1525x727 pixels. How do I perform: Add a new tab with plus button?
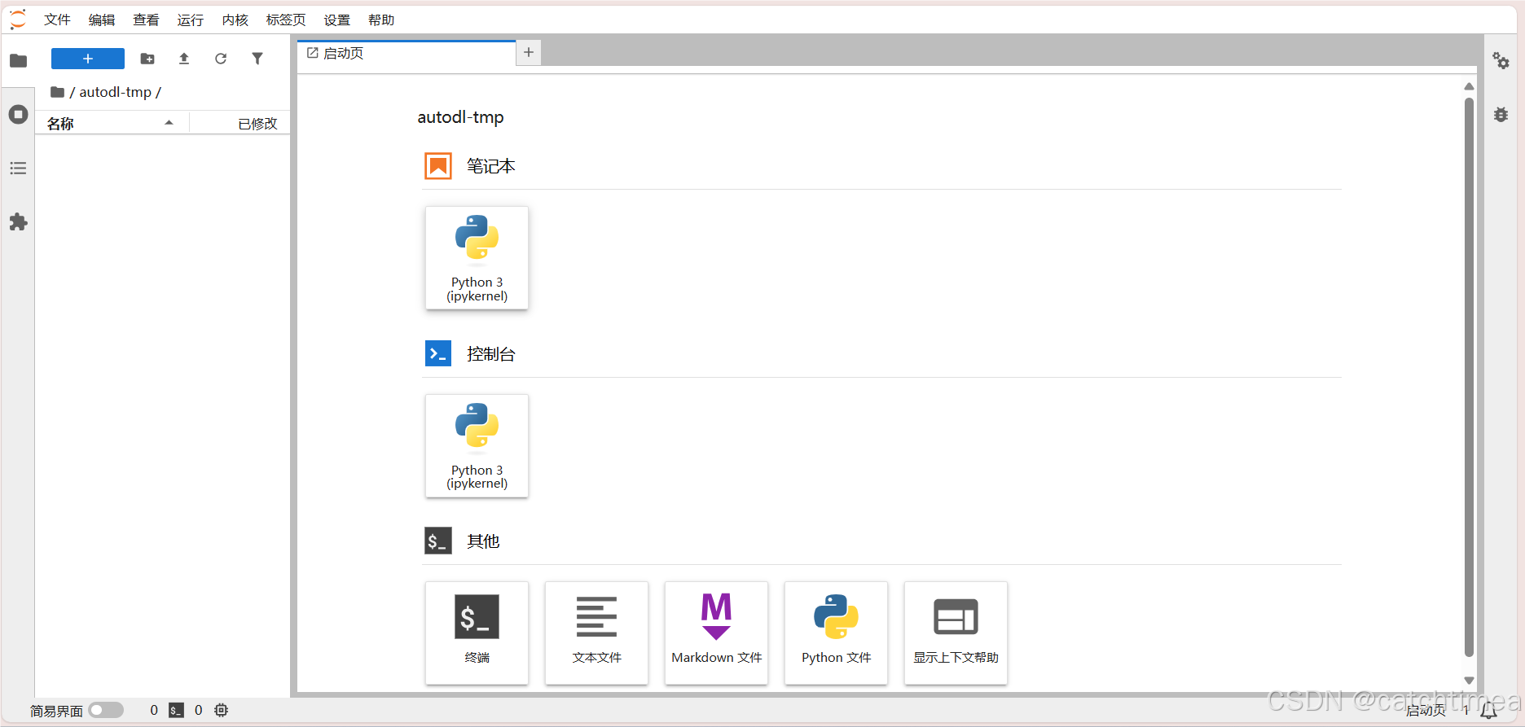[529, 52]
